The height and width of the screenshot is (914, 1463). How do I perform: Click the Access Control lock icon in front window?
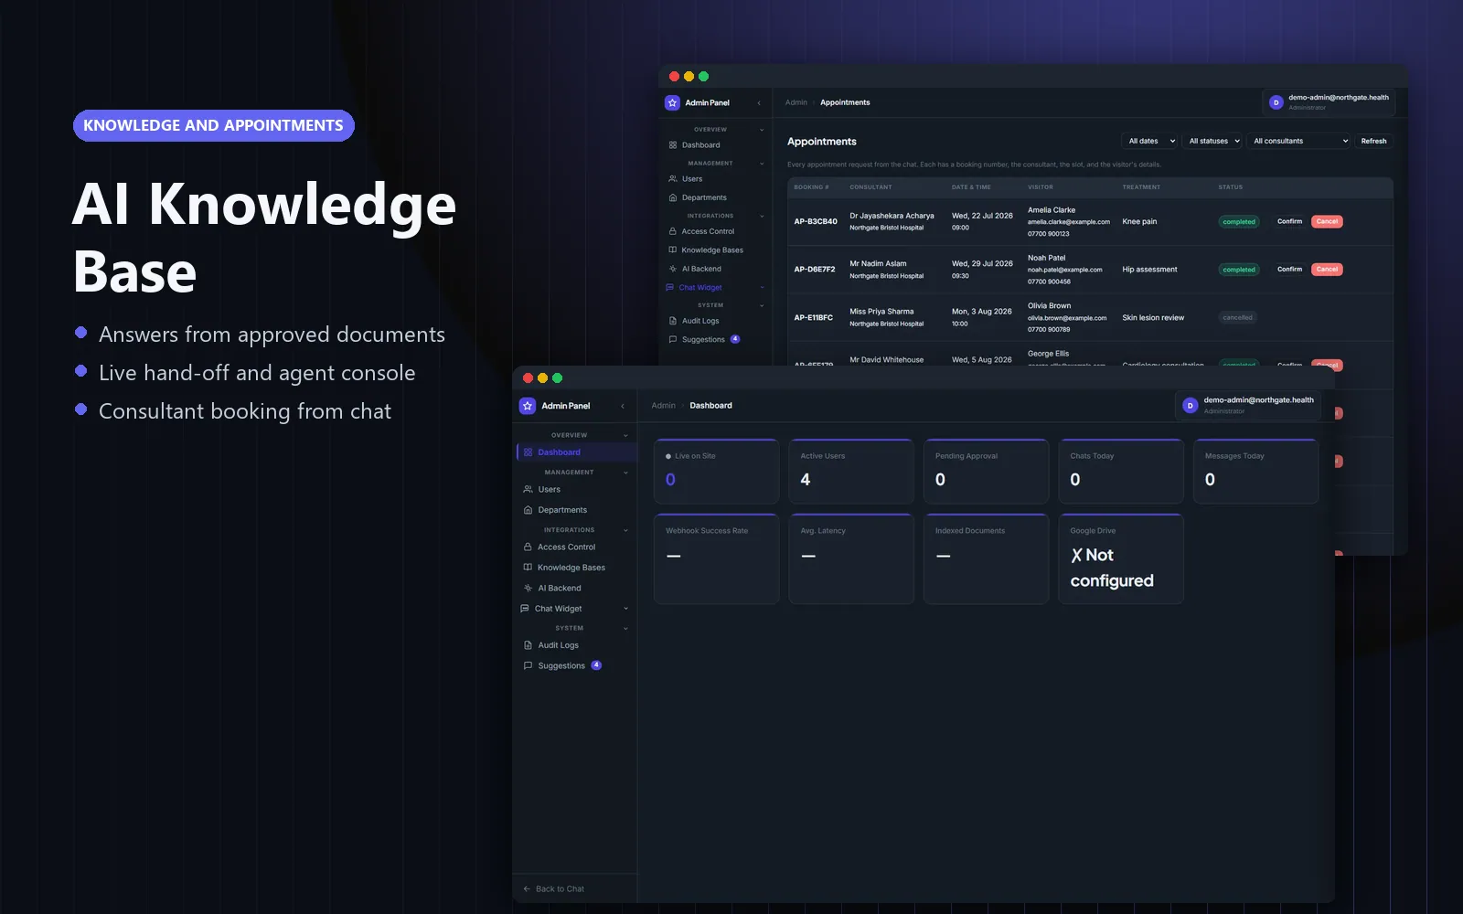click(x=528, y=547)
